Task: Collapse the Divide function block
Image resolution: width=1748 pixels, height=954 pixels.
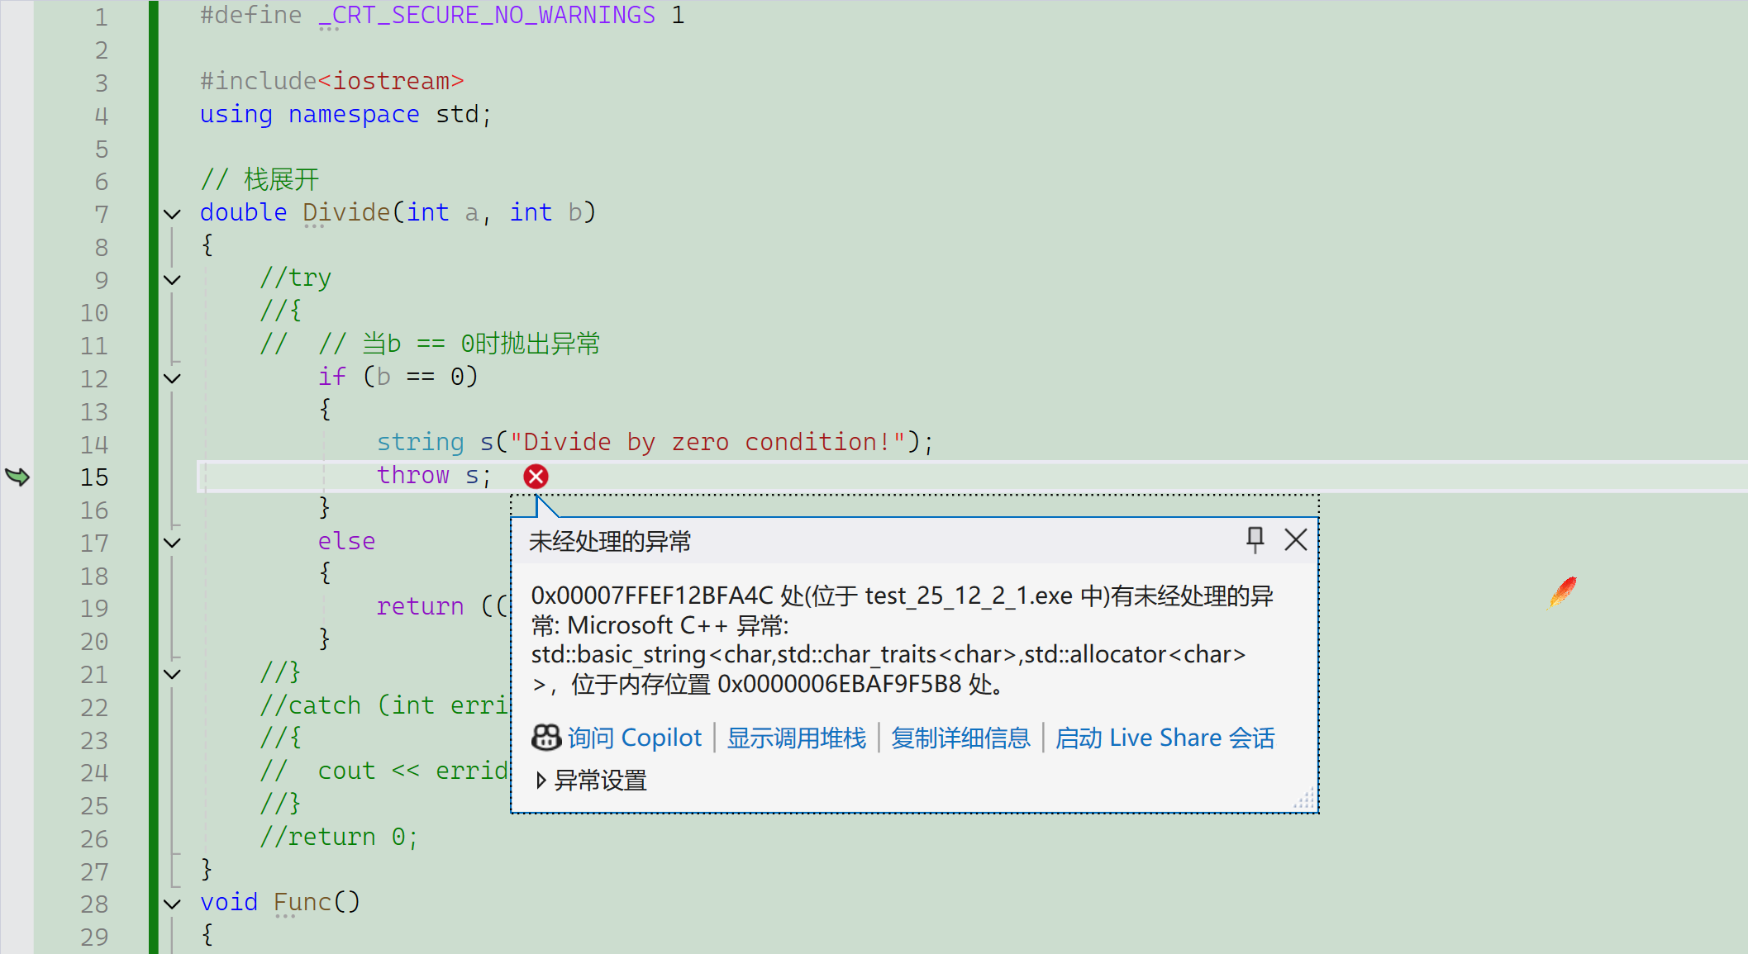Action: click(172, 214)
